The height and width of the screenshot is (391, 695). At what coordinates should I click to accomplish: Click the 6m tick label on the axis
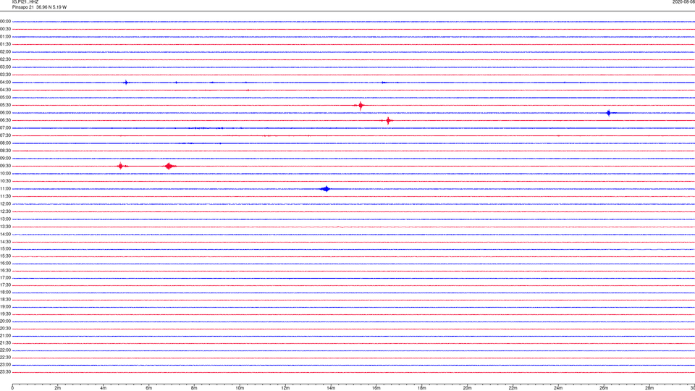tap(149, 388)
